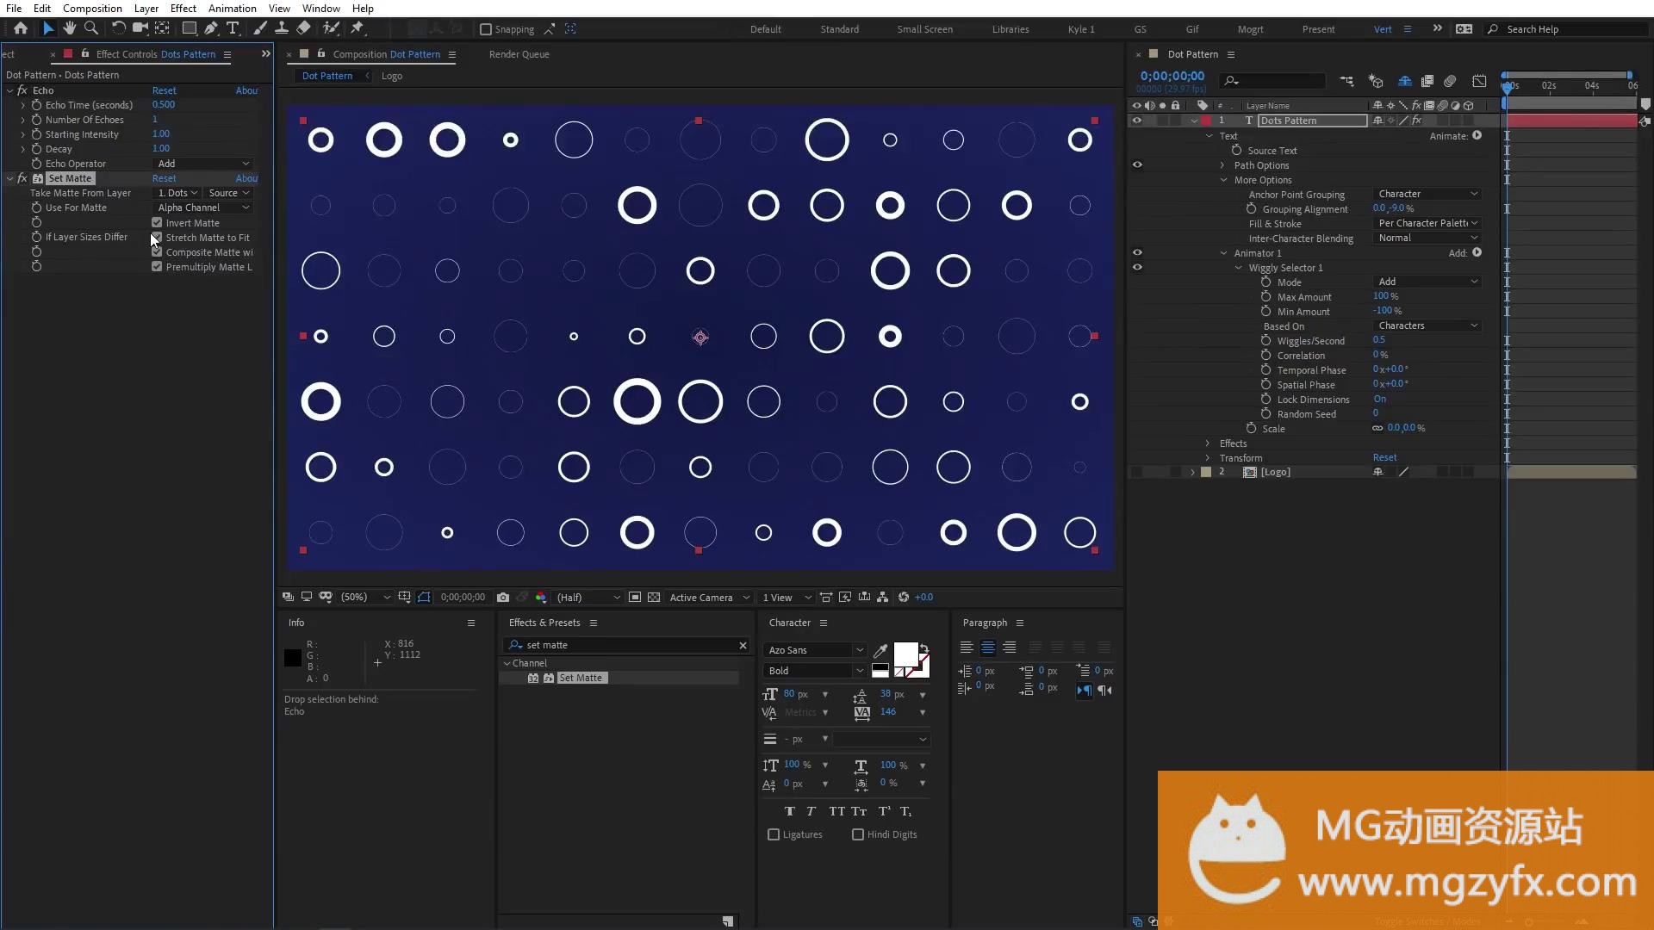The width and height of the screenshot is (1654, 930).
Task: Open Echo Operator dropdown
Action: [x=203, y=164]
